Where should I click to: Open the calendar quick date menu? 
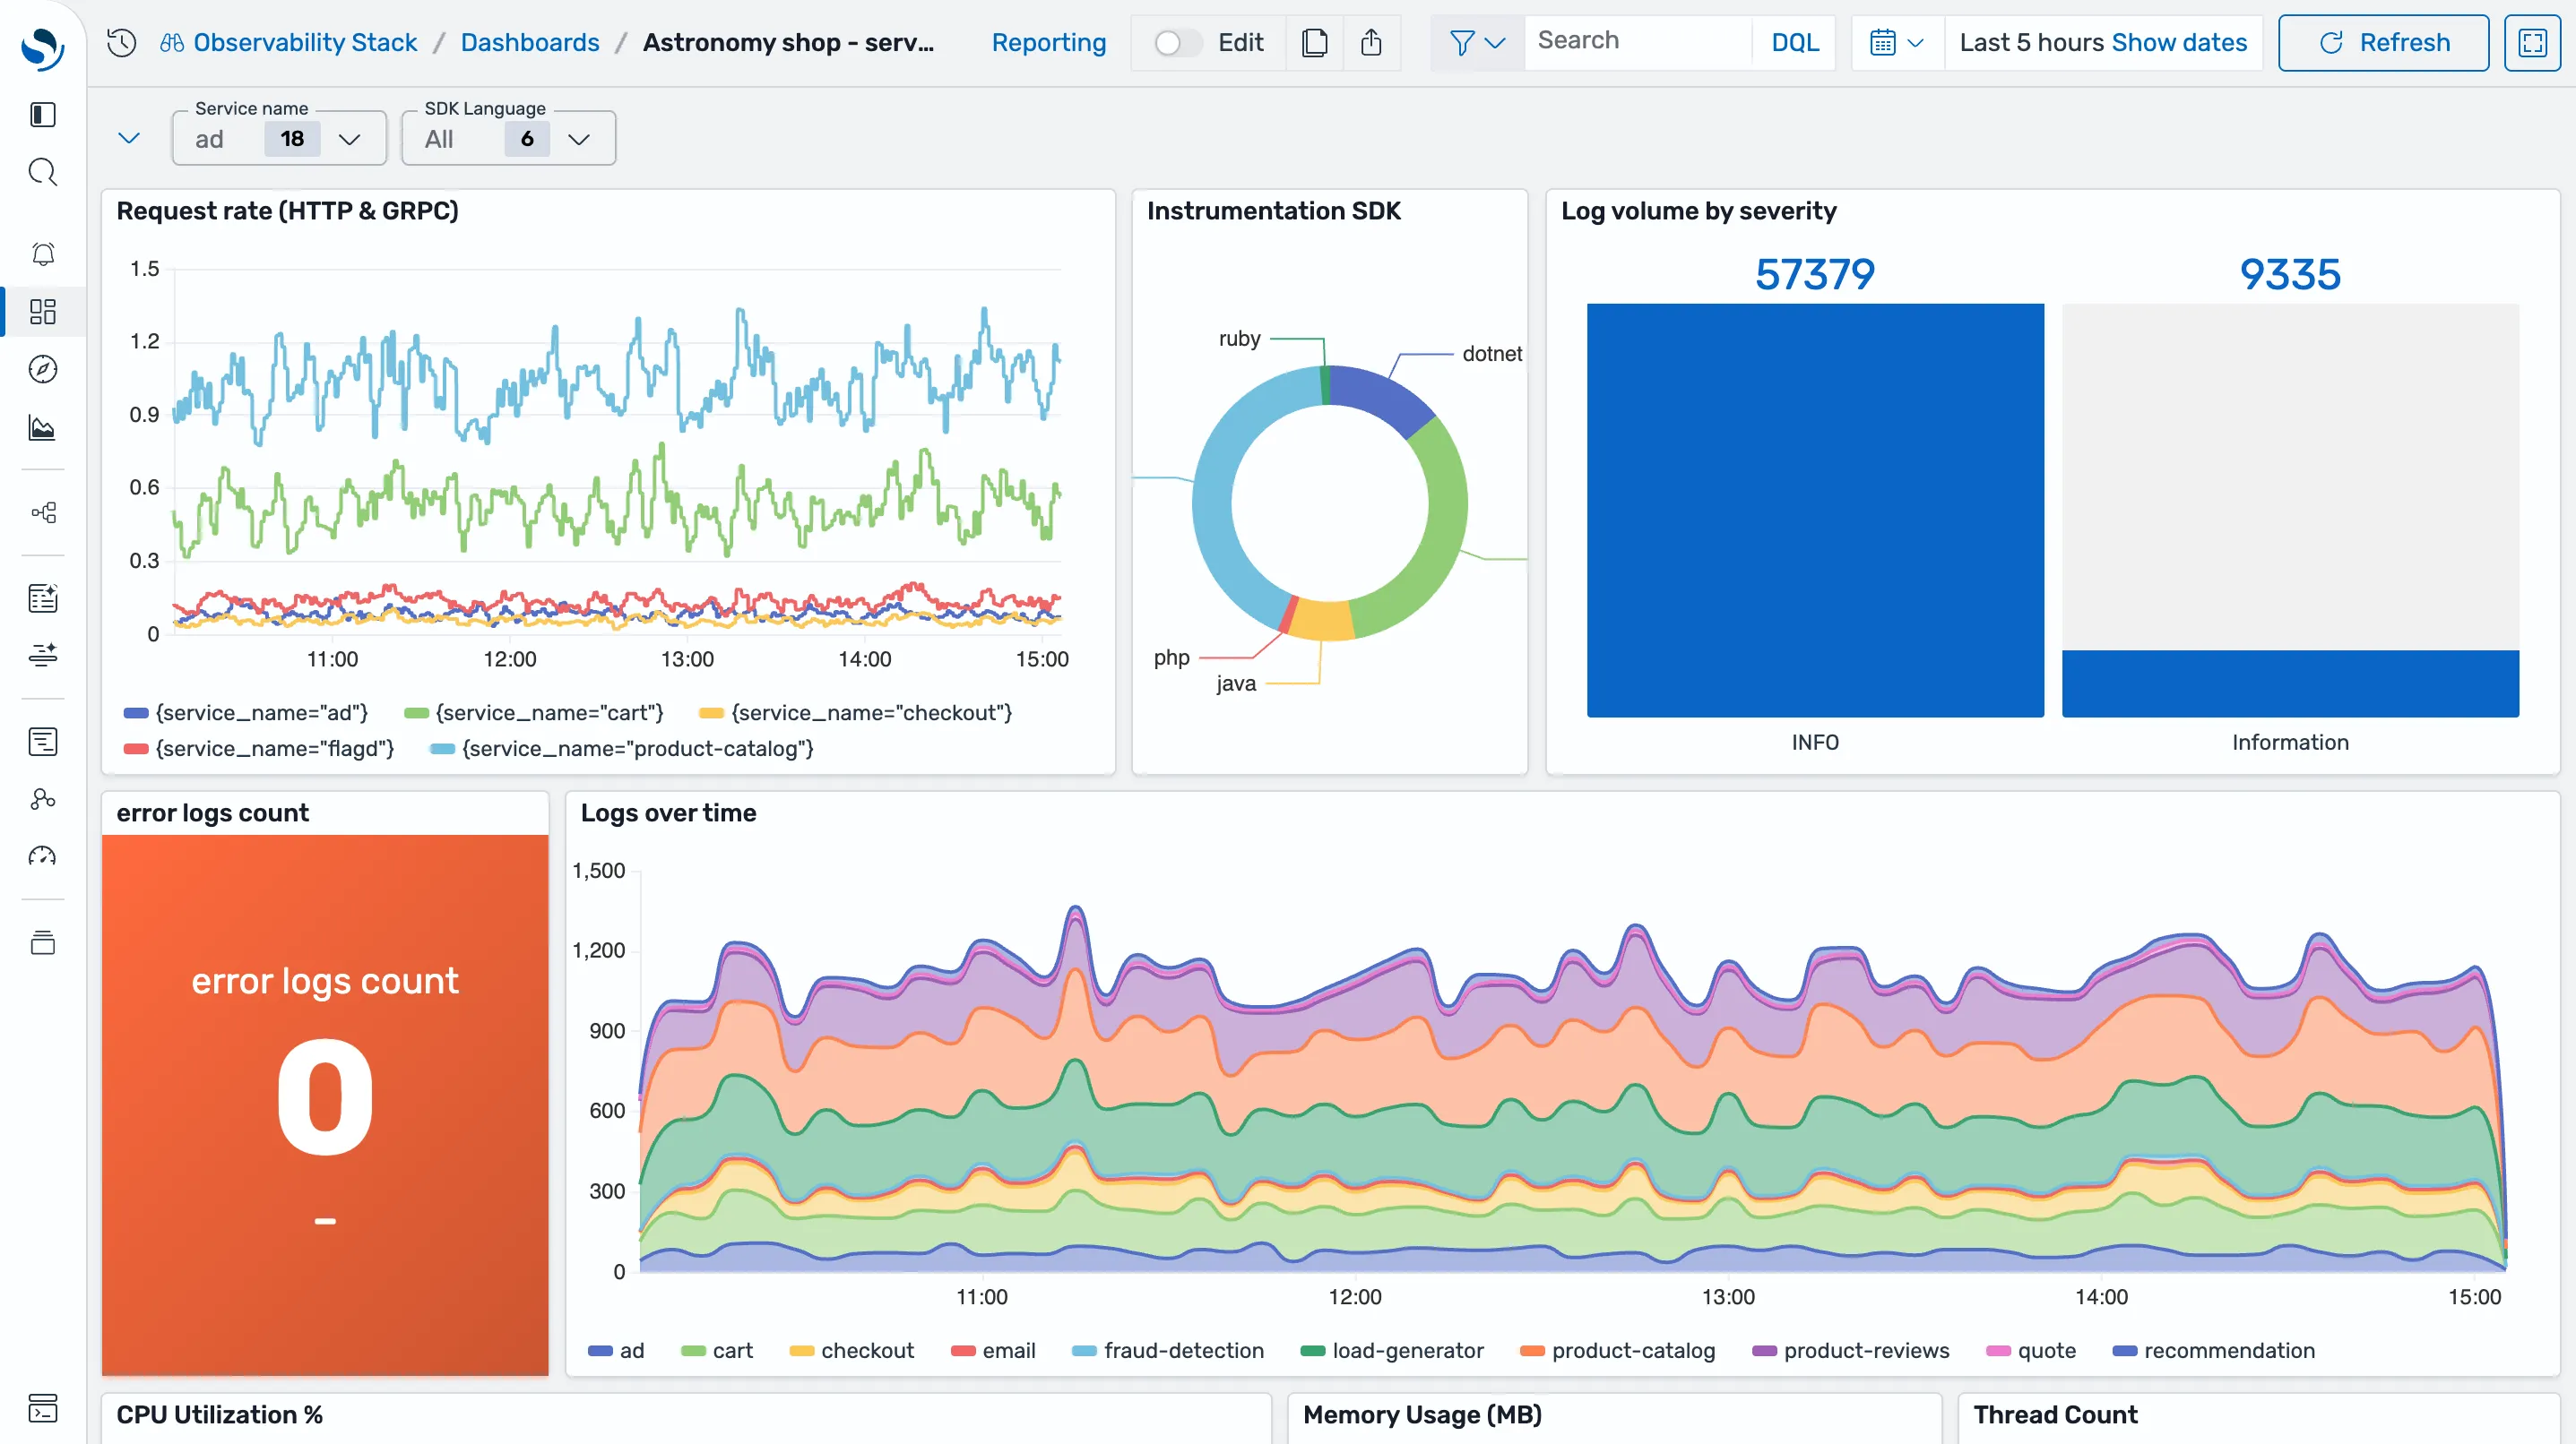pyautogui.click(x=1897, y=42)
